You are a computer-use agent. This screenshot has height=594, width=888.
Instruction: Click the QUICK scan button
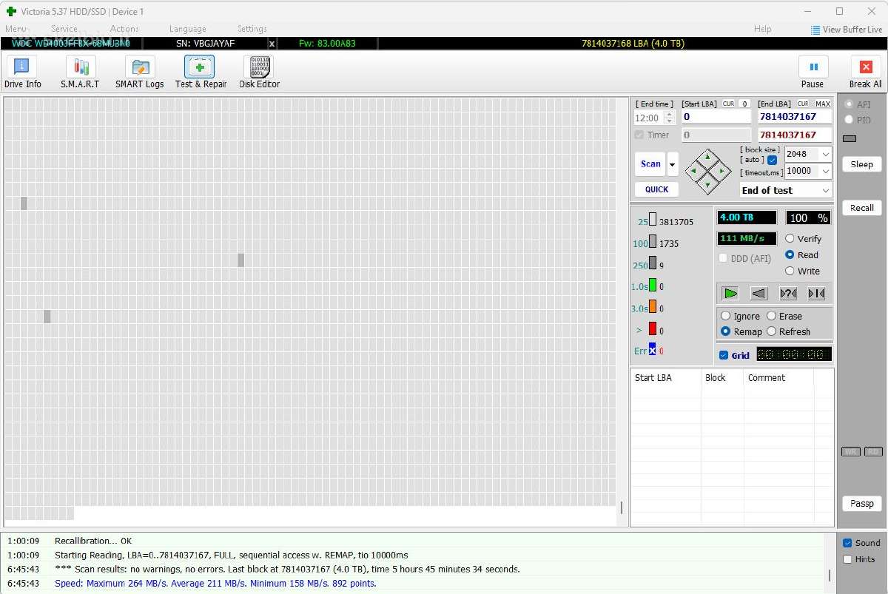[x=656, y=189]
